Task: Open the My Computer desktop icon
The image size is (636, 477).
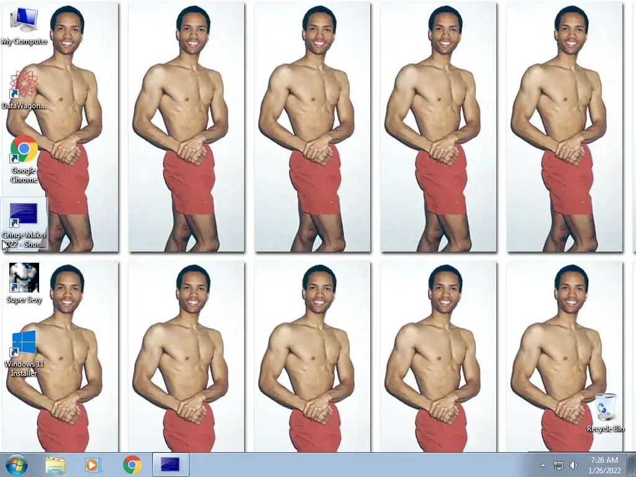Action: [x=24, y=26]
